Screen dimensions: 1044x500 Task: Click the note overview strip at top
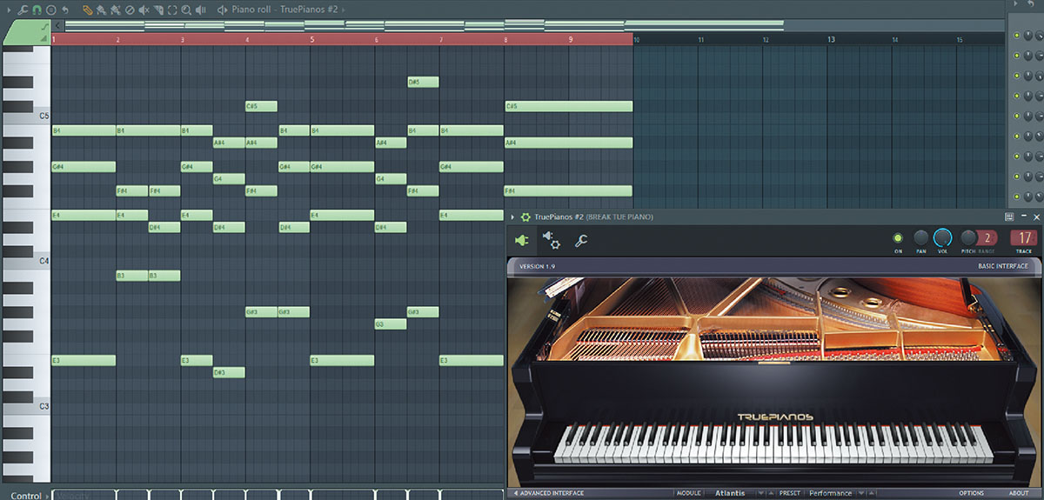pos(425,25)
